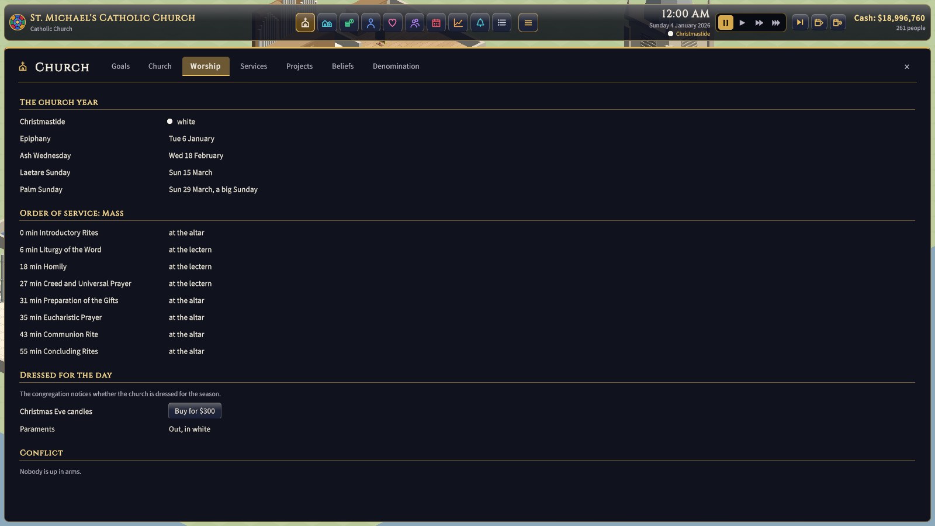Click the St. Michael's church emblem icon
This screenshot has width=935, height=526.
point(18,23)
